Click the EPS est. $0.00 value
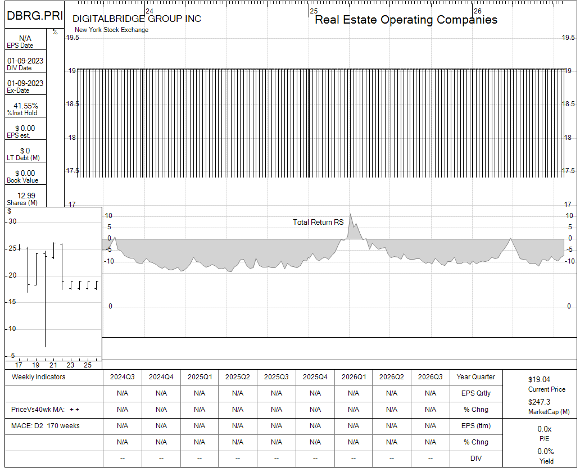This screenshot has width=580, height=472. 25,128
